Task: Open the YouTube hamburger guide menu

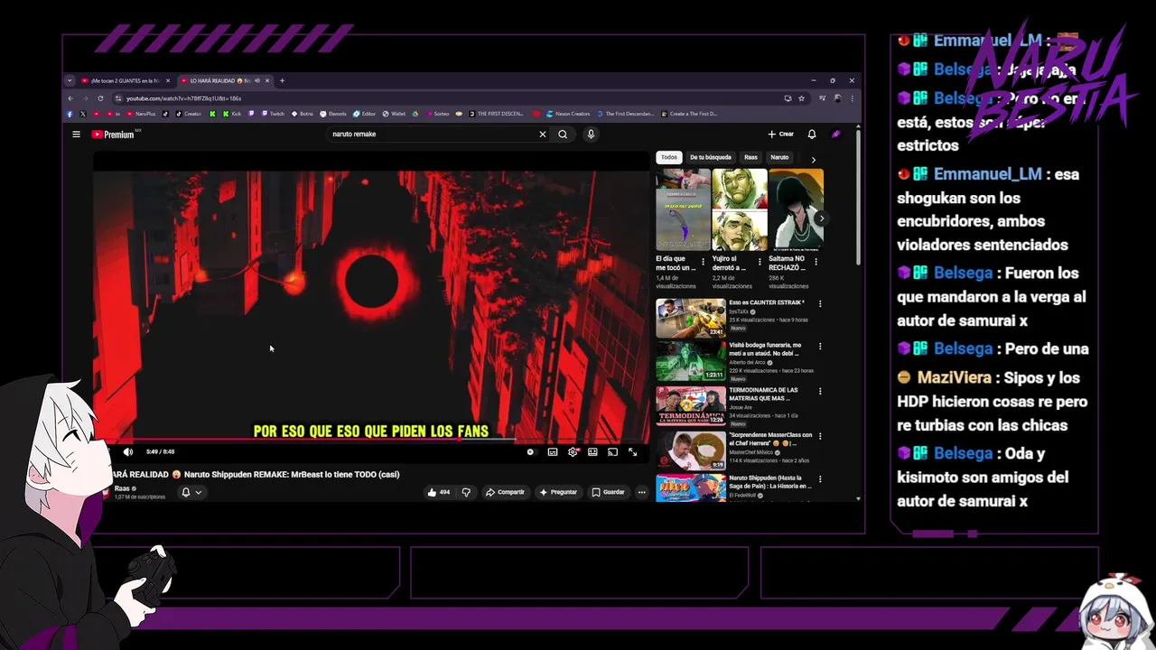Action: 76,135
